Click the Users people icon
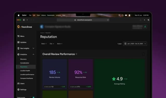 pyautogui.click(x=18, y=83)
